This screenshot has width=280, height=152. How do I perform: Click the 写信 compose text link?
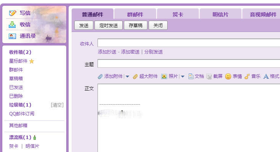25,13
